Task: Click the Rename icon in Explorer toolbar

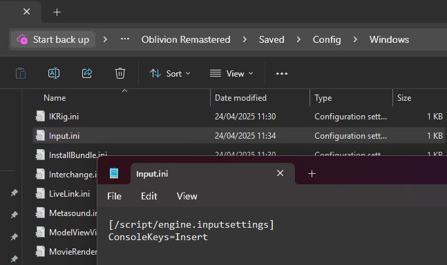Action: coord(54,73)
